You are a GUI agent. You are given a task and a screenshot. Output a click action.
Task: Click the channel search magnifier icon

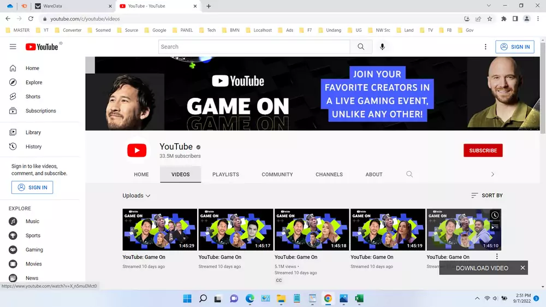point(410,174)
